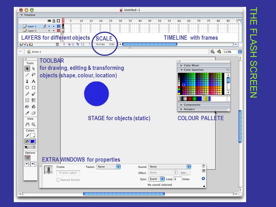Select the Zoom magnifier tool

pyautogui.click(x=33, y=124)
